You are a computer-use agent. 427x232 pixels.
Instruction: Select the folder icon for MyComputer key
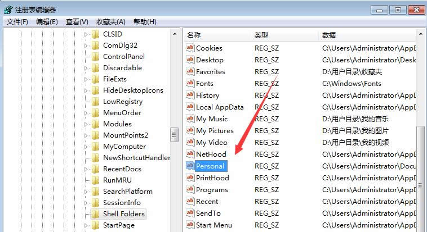(x=96, y=147)
